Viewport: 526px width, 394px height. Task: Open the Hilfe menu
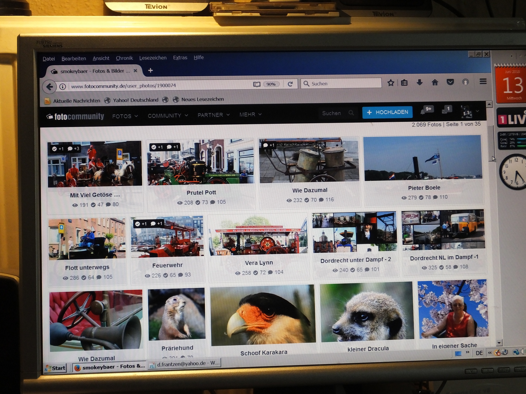(199, 57)
